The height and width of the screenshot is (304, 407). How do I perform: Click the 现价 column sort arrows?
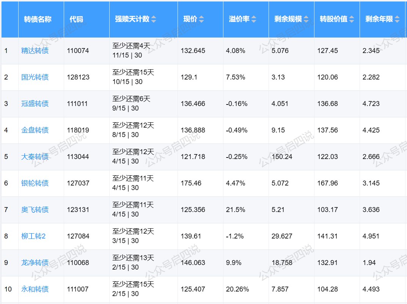[201, 19]
